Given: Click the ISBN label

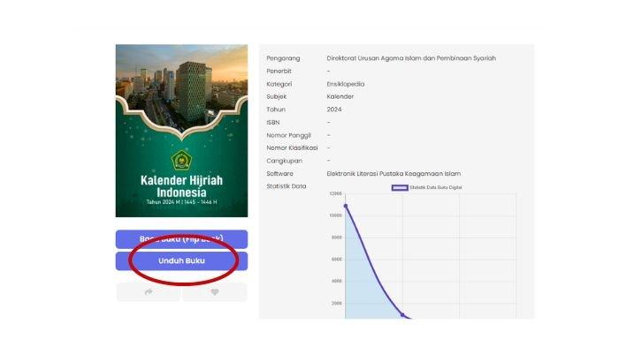Looking at the screenshot, I should tap(272, 123).
